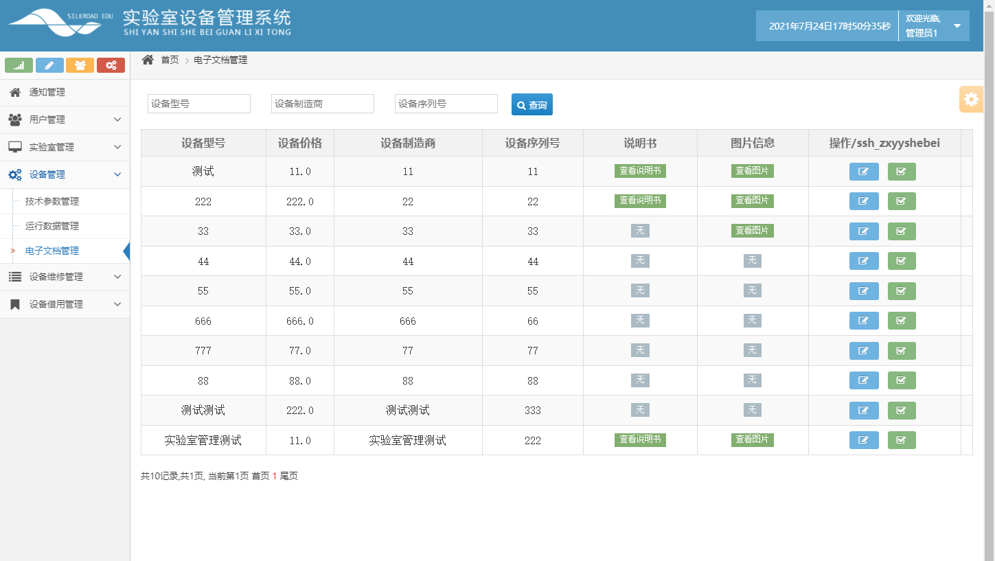Image resolution: width=995 pixels, height=561 pixels.
Task: Expand the 用户管理 sidebar section
Action: 65,119
